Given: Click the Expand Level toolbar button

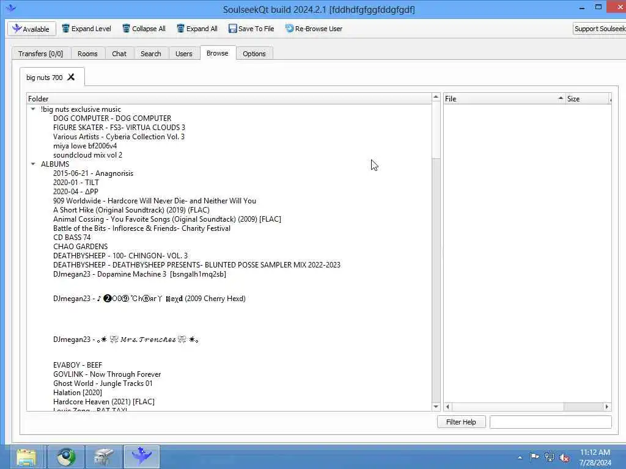Looking at the screenshot, I should click(x=86, y=29).
